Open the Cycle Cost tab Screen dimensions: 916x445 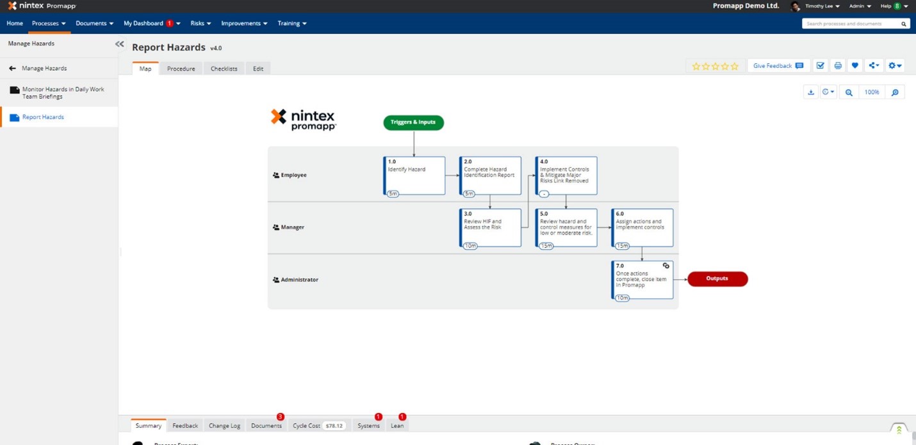tap(318, 425)
